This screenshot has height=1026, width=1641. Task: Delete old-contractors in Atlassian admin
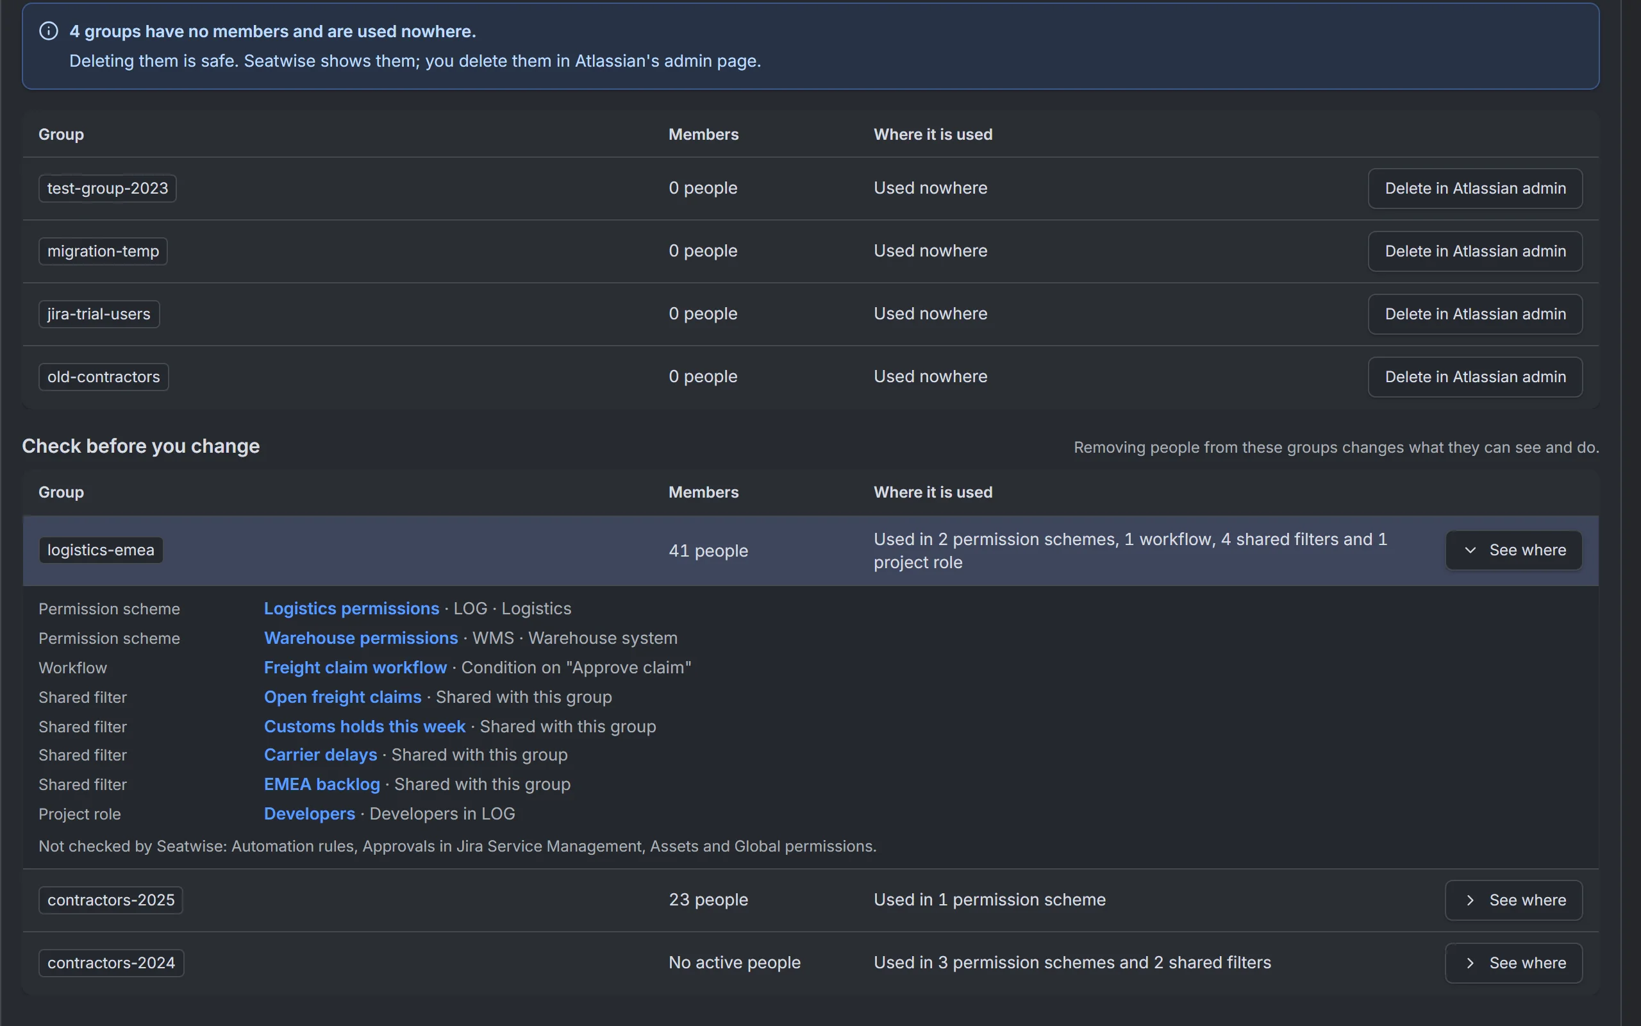[x=1475, y=376]
